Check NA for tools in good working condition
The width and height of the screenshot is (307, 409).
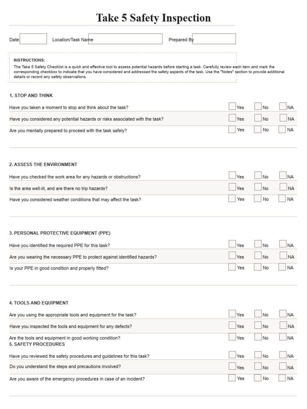coord(283,337)
